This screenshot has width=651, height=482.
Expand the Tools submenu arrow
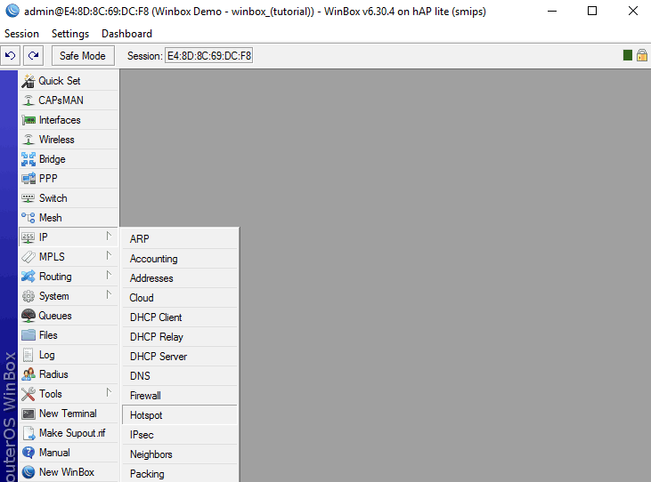(x=109, y=392)
